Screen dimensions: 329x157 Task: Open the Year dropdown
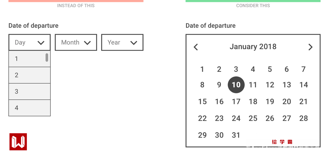[x=122, y=42]
